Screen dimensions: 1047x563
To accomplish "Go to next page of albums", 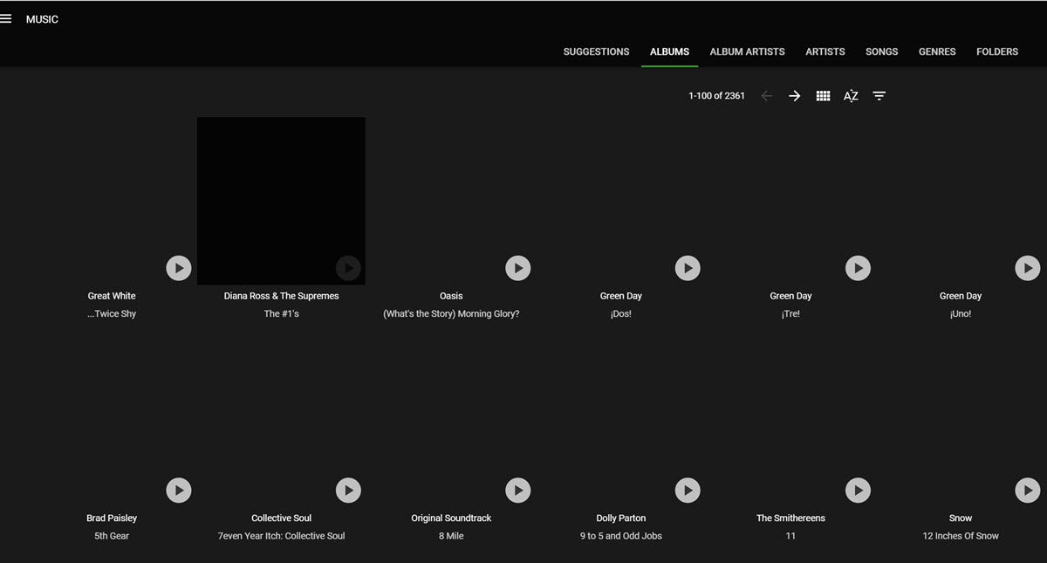I will 794,96.
